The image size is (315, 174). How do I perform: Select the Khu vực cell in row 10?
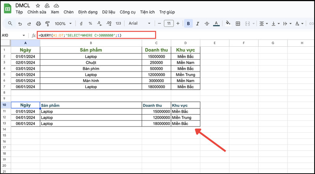185,105
